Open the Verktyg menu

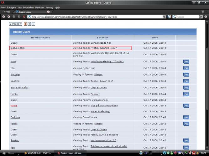point(49,7)
